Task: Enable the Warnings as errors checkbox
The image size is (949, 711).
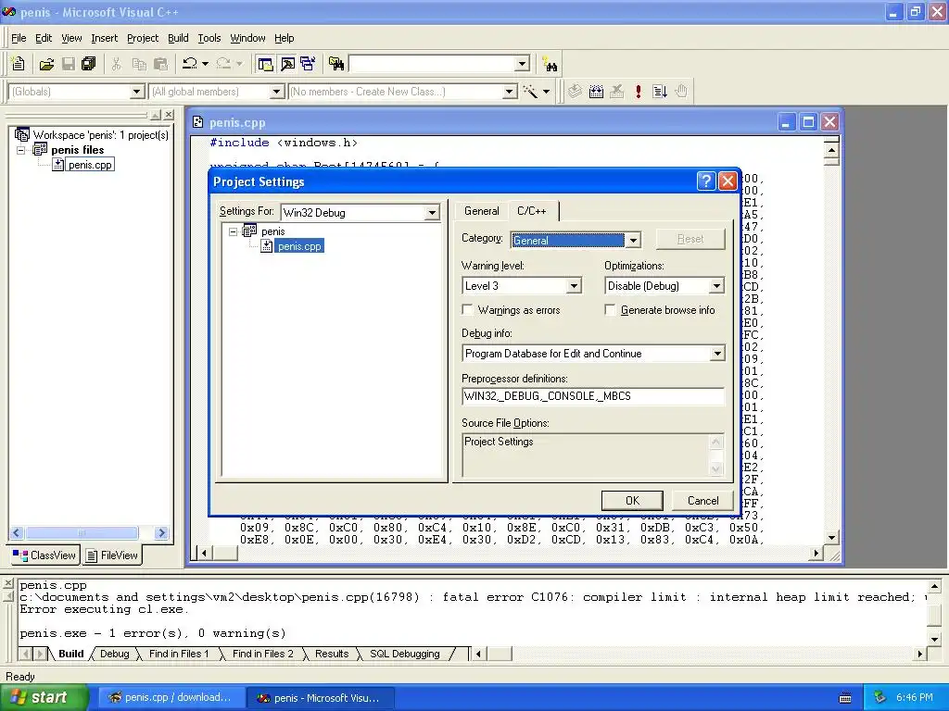Action: click(467, 309)
